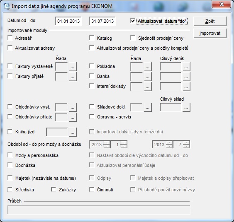Image resolution: width=234 pixels, height=222 pixels.
Task: Check Objednávky přijaté checkbox
Action: [10, 117]
